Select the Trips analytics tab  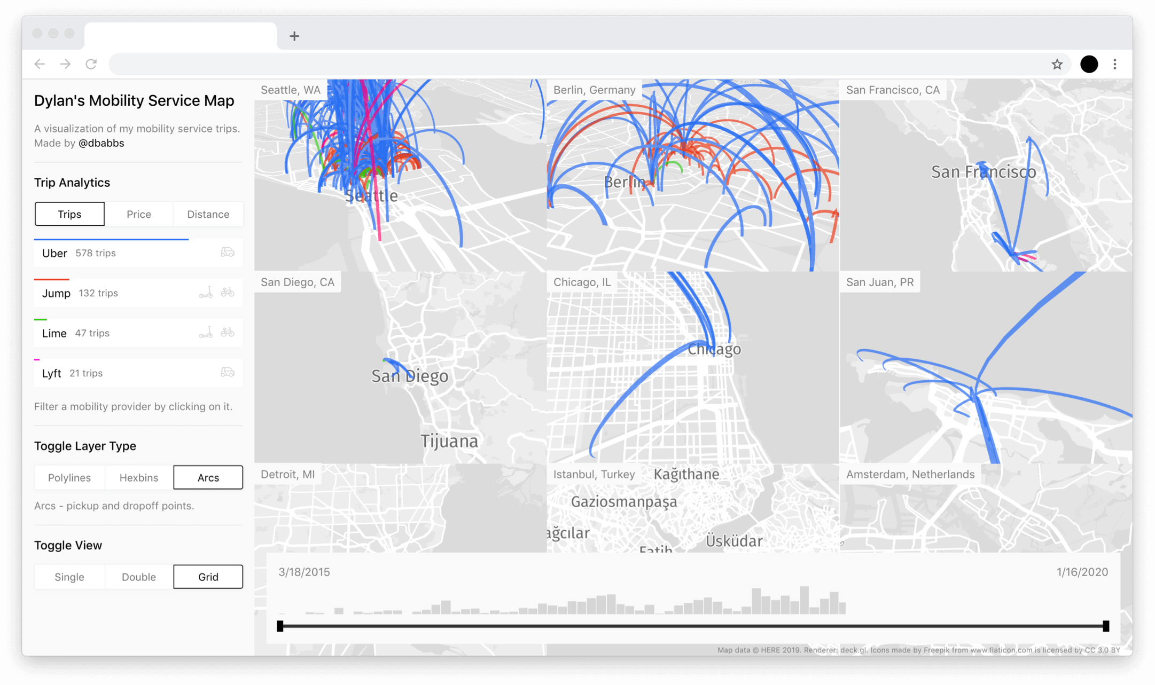click(x=69, y=214)
